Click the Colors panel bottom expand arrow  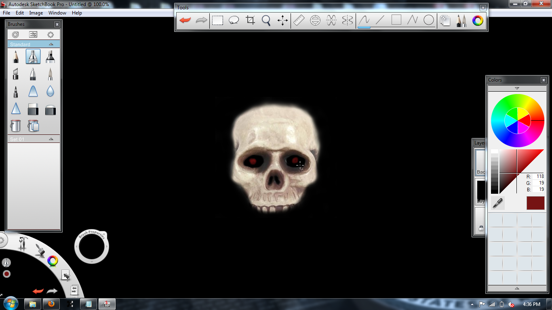pyautogui.click(x=517, y=288)
